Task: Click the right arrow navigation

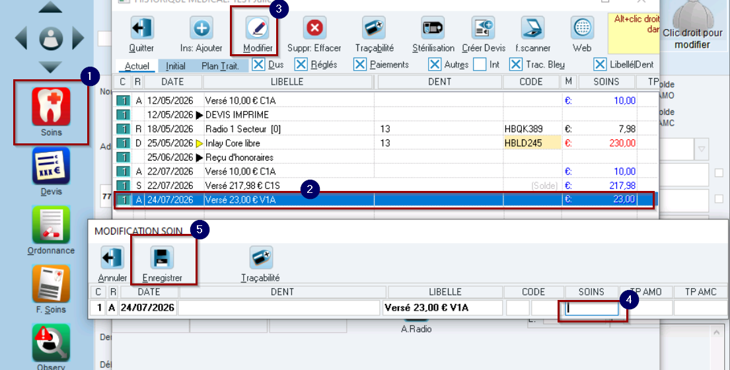Action: pos(78,38)
